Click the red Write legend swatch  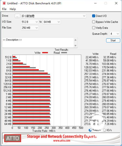(x=45, y=53)
